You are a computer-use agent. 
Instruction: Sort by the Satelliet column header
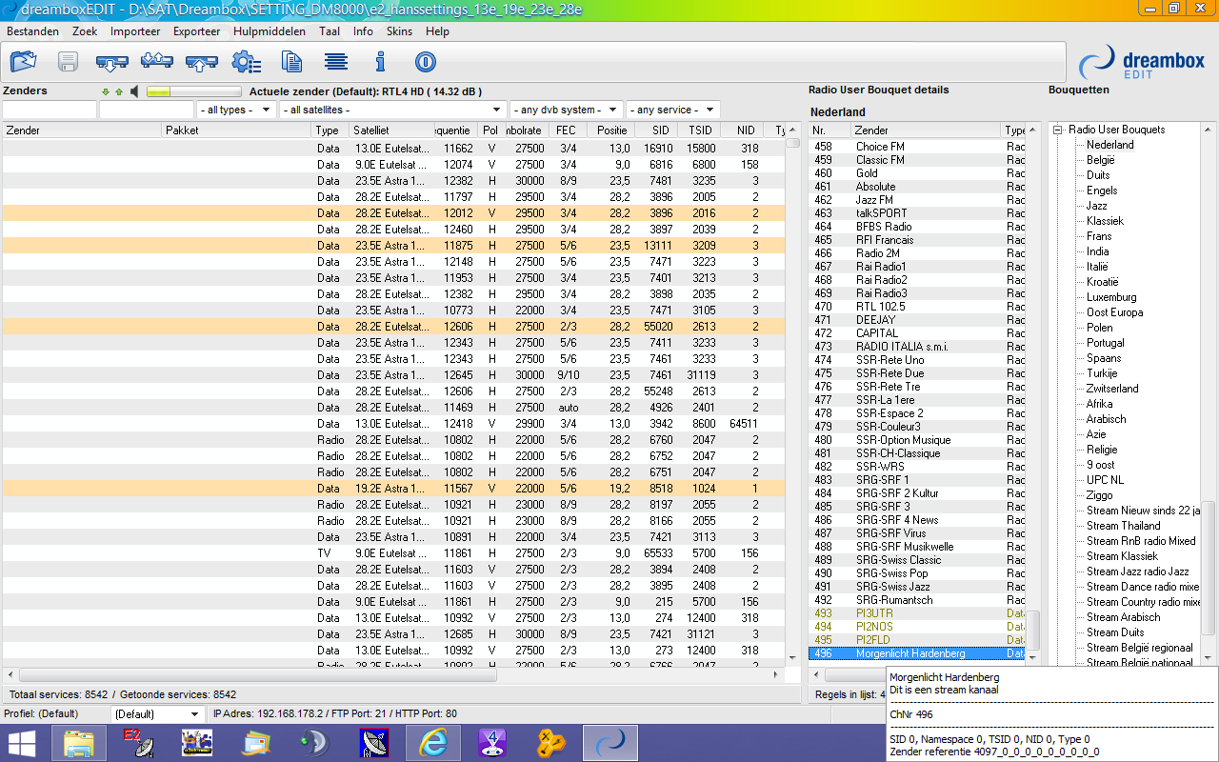[x=390, y=130]
